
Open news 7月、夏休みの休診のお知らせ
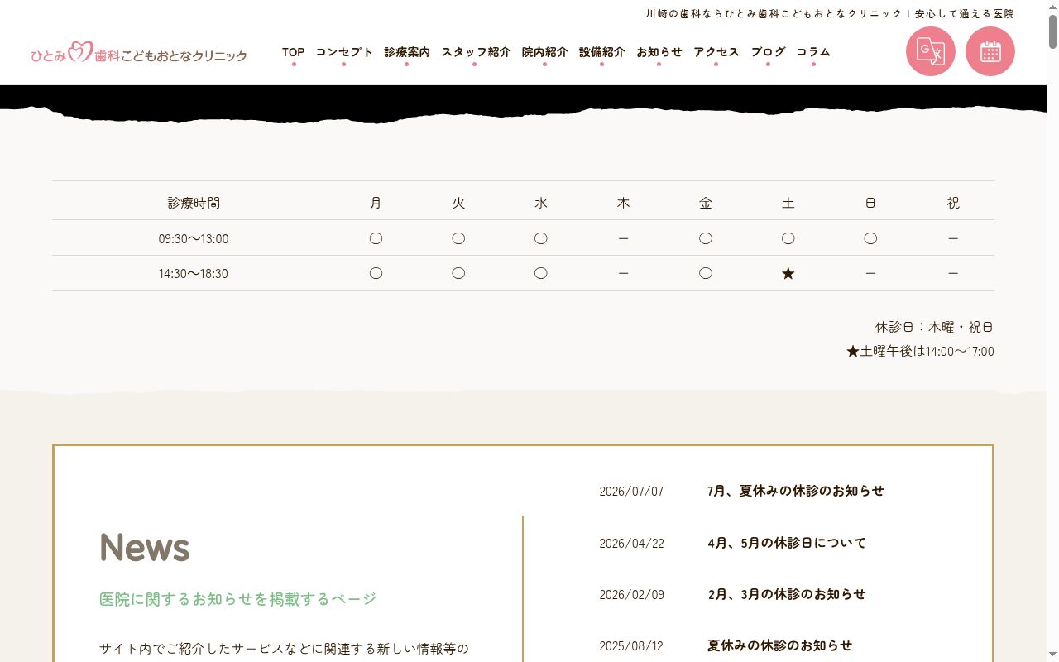click(796, 491)
